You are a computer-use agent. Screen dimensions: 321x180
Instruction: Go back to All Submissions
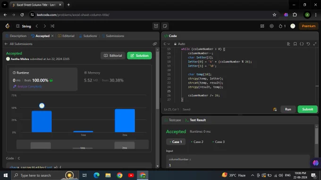click(x=18, y=44)
